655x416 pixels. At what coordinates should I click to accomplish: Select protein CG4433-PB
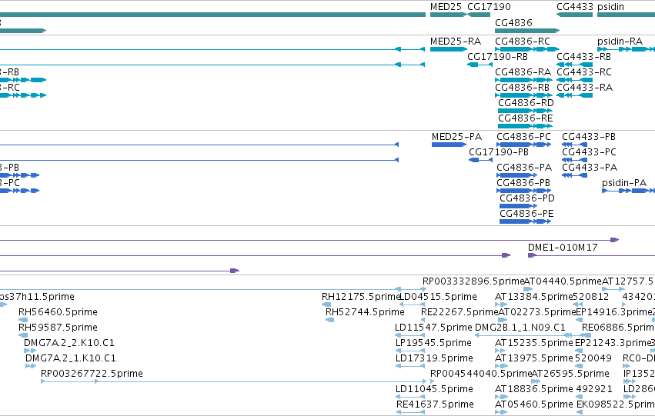pos(589,137)
